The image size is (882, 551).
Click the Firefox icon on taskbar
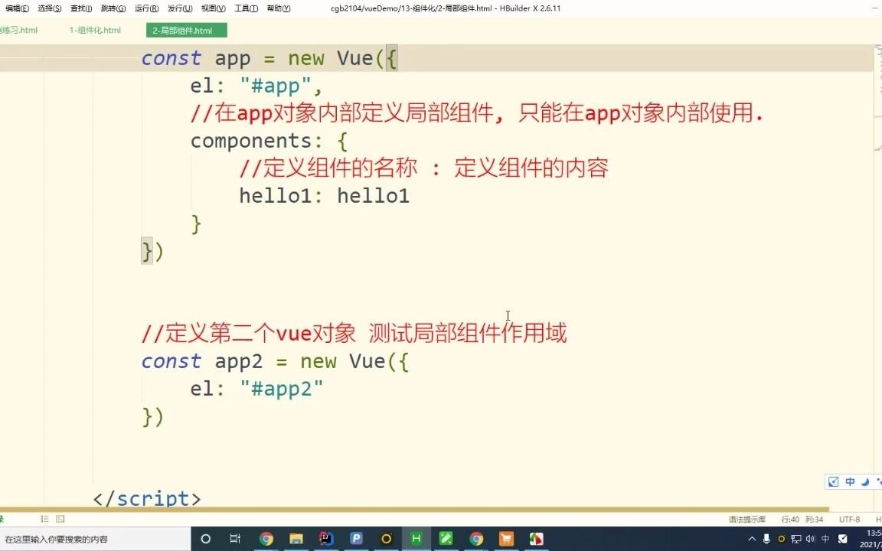[476, 540]
